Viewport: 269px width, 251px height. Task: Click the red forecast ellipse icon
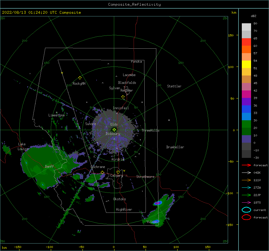point(246,217)
